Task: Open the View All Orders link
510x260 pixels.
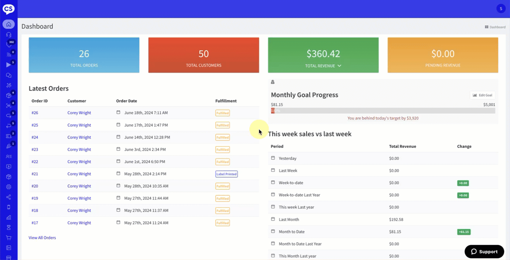Action: pos(42,238)
